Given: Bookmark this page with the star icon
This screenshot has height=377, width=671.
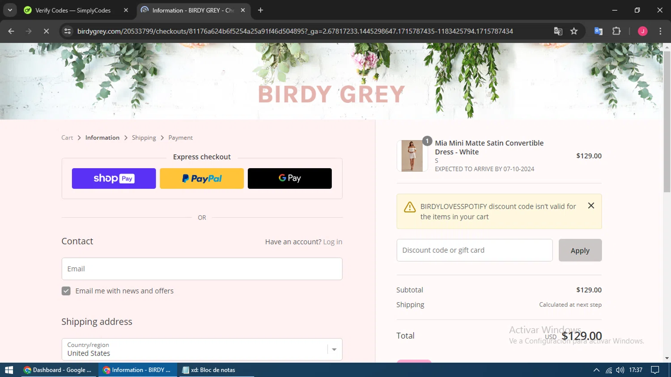Looking at the screenshot, I should tap(574, 31).
